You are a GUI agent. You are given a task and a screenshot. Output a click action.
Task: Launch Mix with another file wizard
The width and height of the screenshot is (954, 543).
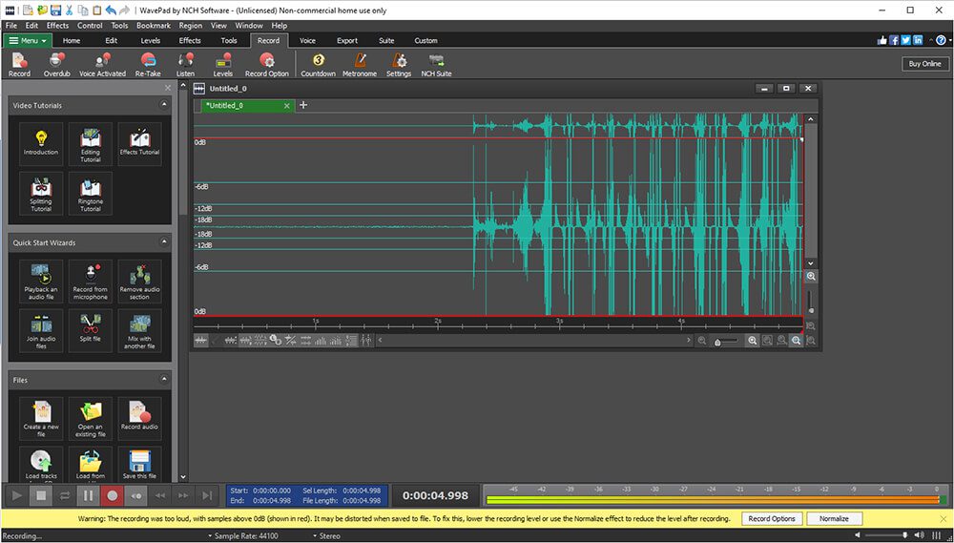coord(139,330)
